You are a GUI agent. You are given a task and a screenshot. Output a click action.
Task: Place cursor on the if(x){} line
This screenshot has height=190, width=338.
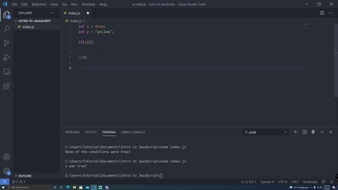[x=86, y=42]
